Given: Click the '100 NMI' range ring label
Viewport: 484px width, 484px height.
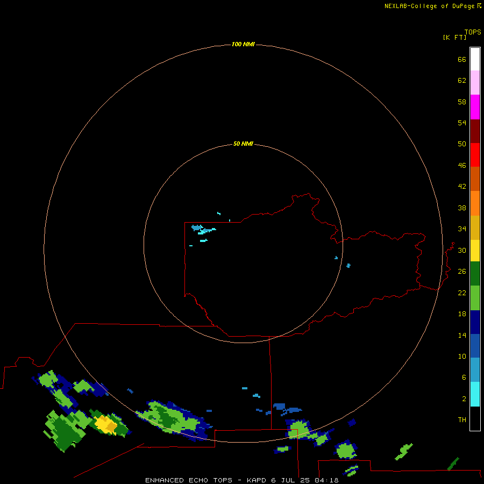Looking at the screenshot, I should [x=243, y=44].
